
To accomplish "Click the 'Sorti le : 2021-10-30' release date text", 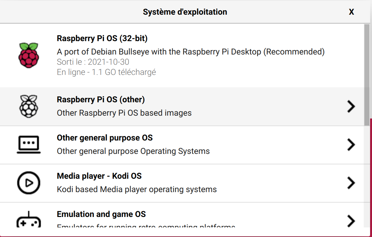I will click(93, 62).
